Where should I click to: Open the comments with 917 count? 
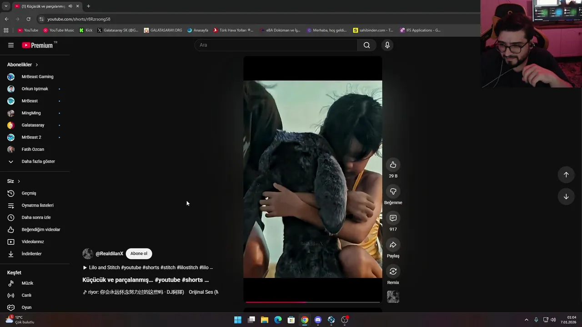click(393, 218)
